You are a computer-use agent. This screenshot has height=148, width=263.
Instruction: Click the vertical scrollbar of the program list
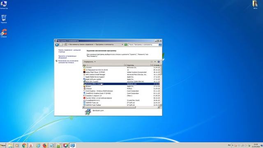click(x=161, y=70)
